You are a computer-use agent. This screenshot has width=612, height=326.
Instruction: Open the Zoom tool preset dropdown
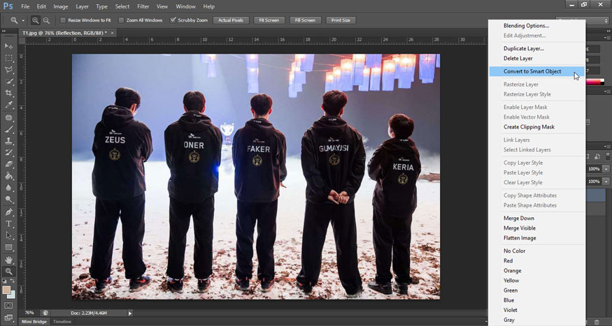point(23,20)
